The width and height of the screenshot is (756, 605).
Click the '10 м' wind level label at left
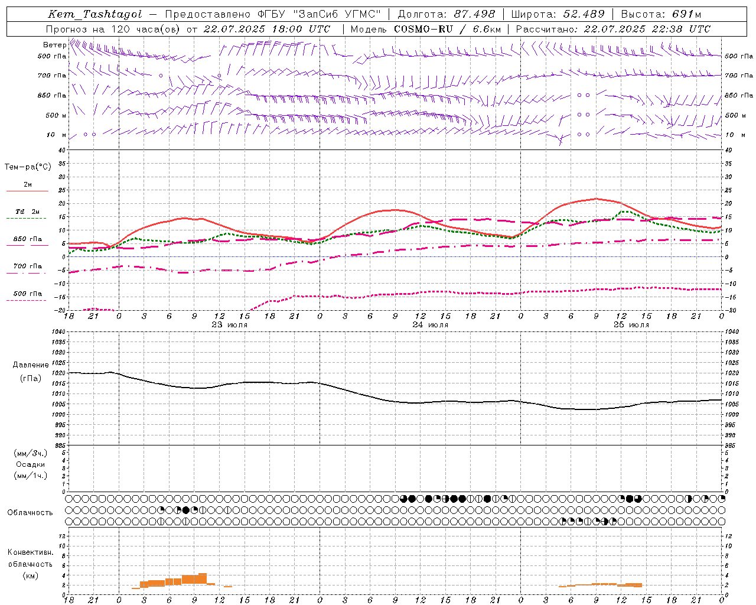(57, 135)
